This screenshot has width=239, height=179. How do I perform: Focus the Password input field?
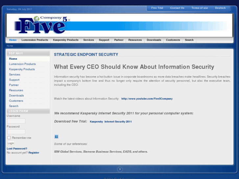point(16,132)
